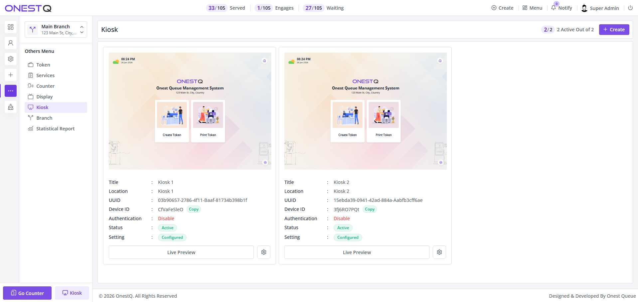Open the user profile icon in left rail
The height and width of the screenshot is (302, 638).
click(11, 43)
